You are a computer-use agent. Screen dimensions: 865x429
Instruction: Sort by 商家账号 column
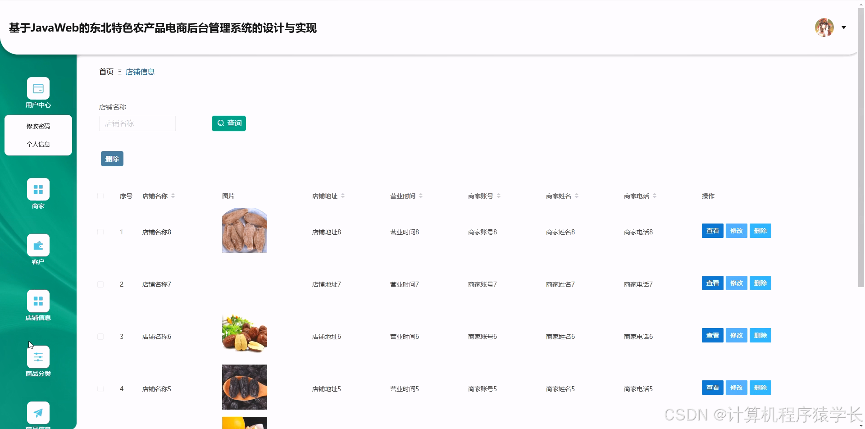click(x=499, y=196)
